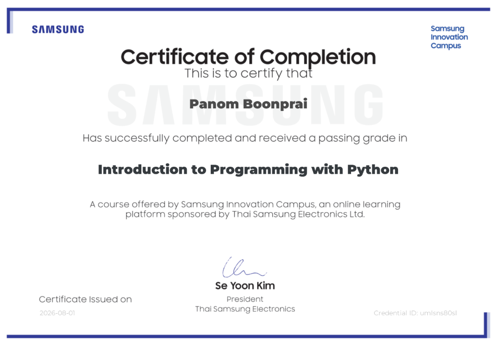Click the recipient name Panom Boonprai
The height and width of the screenshot is (345, 494).
(248, 104)
